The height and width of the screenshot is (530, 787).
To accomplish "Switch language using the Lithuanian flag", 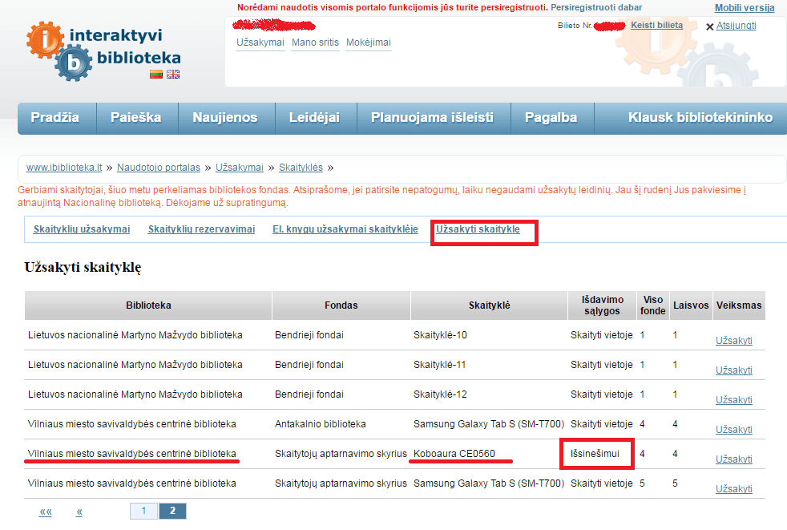I will pos(156,75).
